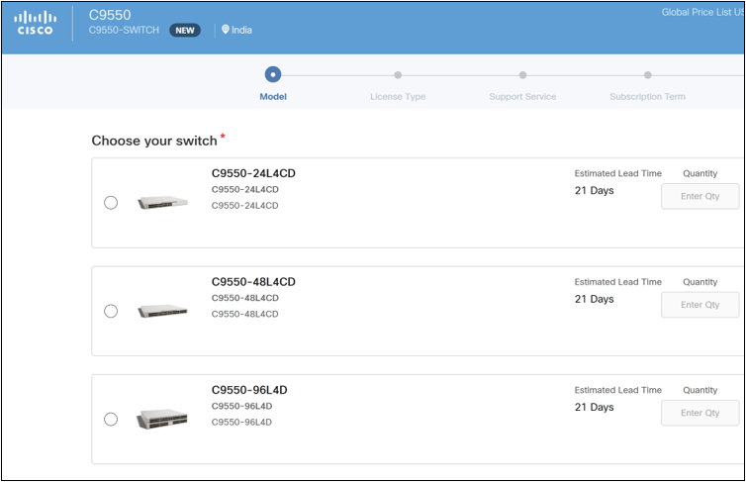The height and width of the screenshot is (482, 746).
Task: Click Estimated Lead Time label in C9550-96L4D card
Action: point(618,390)
